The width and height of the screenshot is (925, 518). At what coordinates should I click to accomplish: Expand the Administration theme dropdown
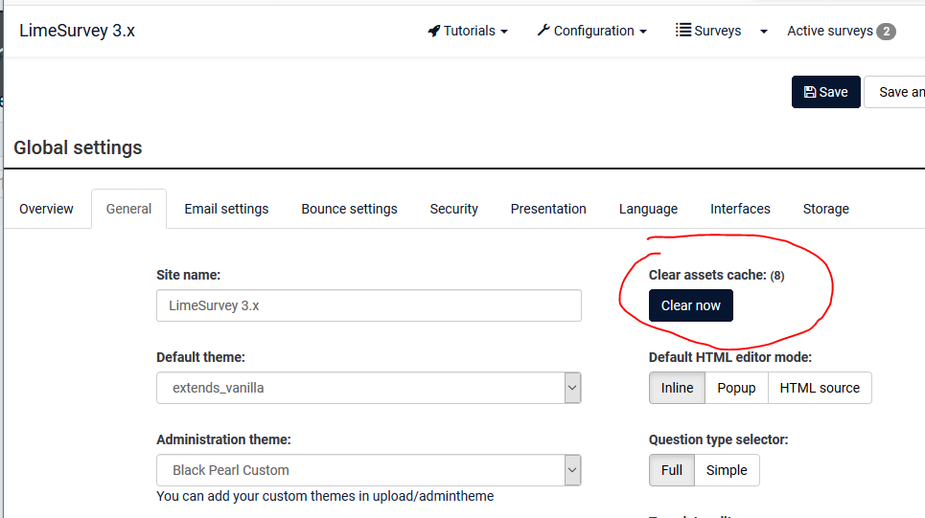[369, 470]
